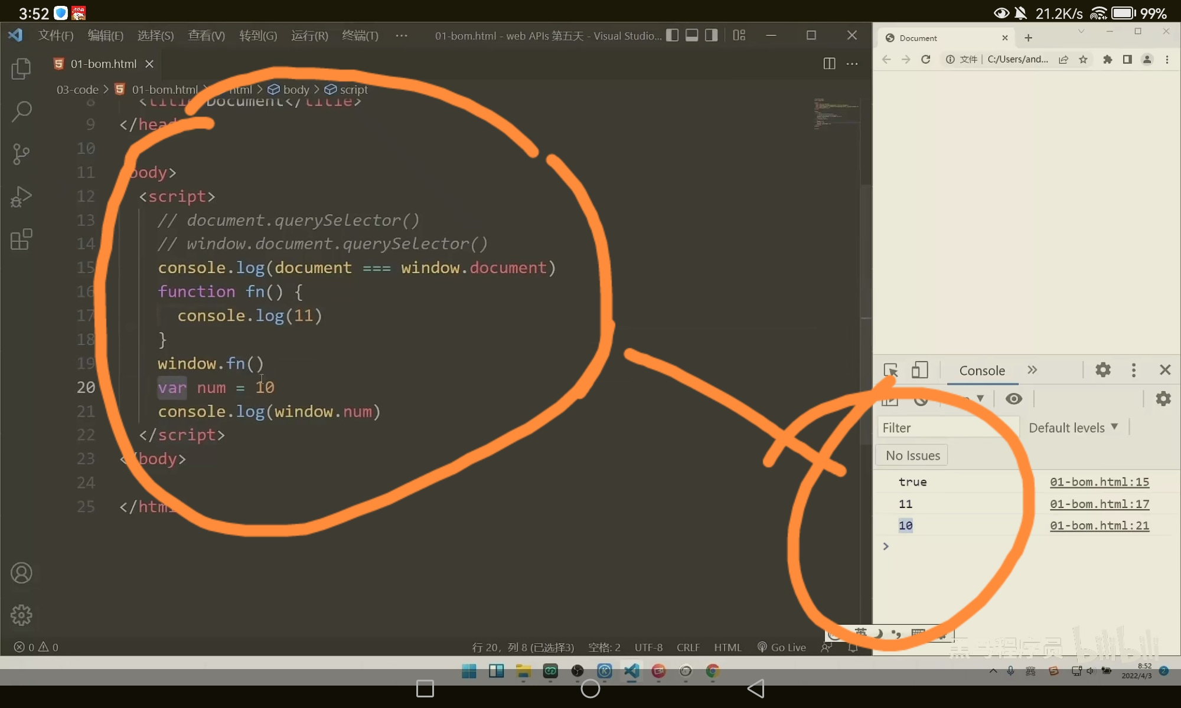Open the Default levels dropdown
This screenshot has width=1181, height=708.
point(1072,427)
